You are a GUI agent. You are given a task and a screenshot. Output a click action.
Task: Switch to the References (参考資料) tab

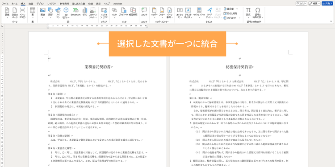(64, 4)
